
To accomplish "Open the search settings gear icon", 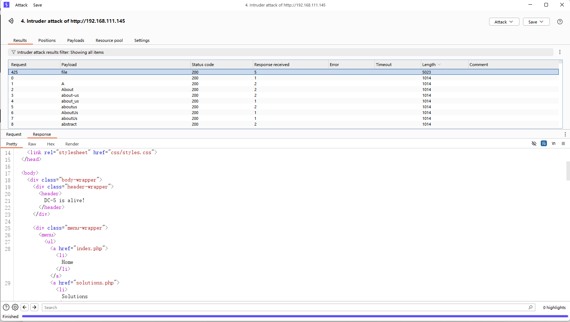I will point(15,307).
